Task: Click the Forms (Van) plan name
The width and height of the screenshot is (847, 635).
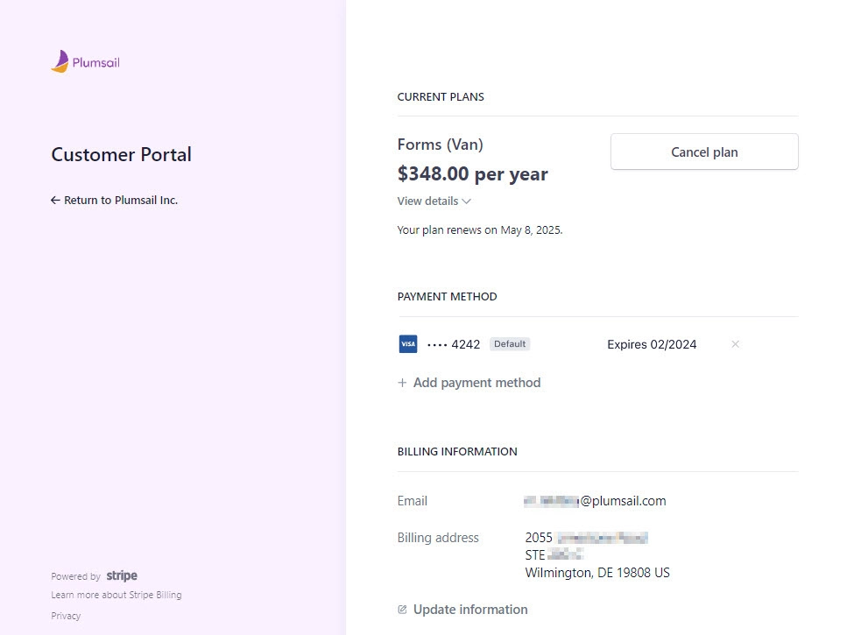Action: 441,145
